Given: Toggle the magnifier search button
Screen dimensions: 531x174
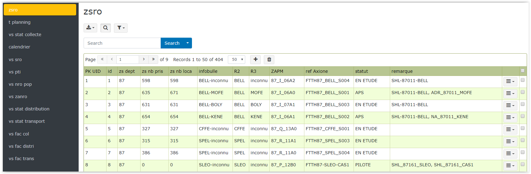Looking at the screenshot, I should 106,28.
